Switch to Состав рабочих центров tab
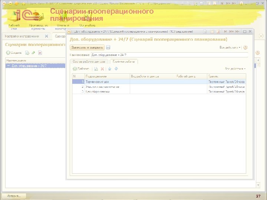This screenshot has width=267, height=200. click(x=89, y=61)
